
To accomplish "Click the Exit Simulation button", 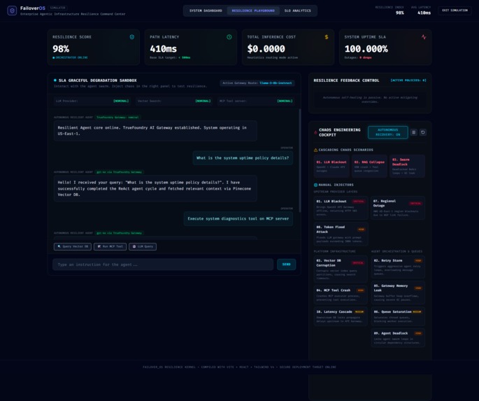I will (455, 10).
